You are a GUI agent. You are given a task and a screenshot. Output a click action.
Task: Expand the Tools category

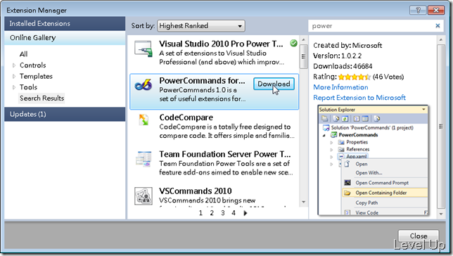click(14, 87)
